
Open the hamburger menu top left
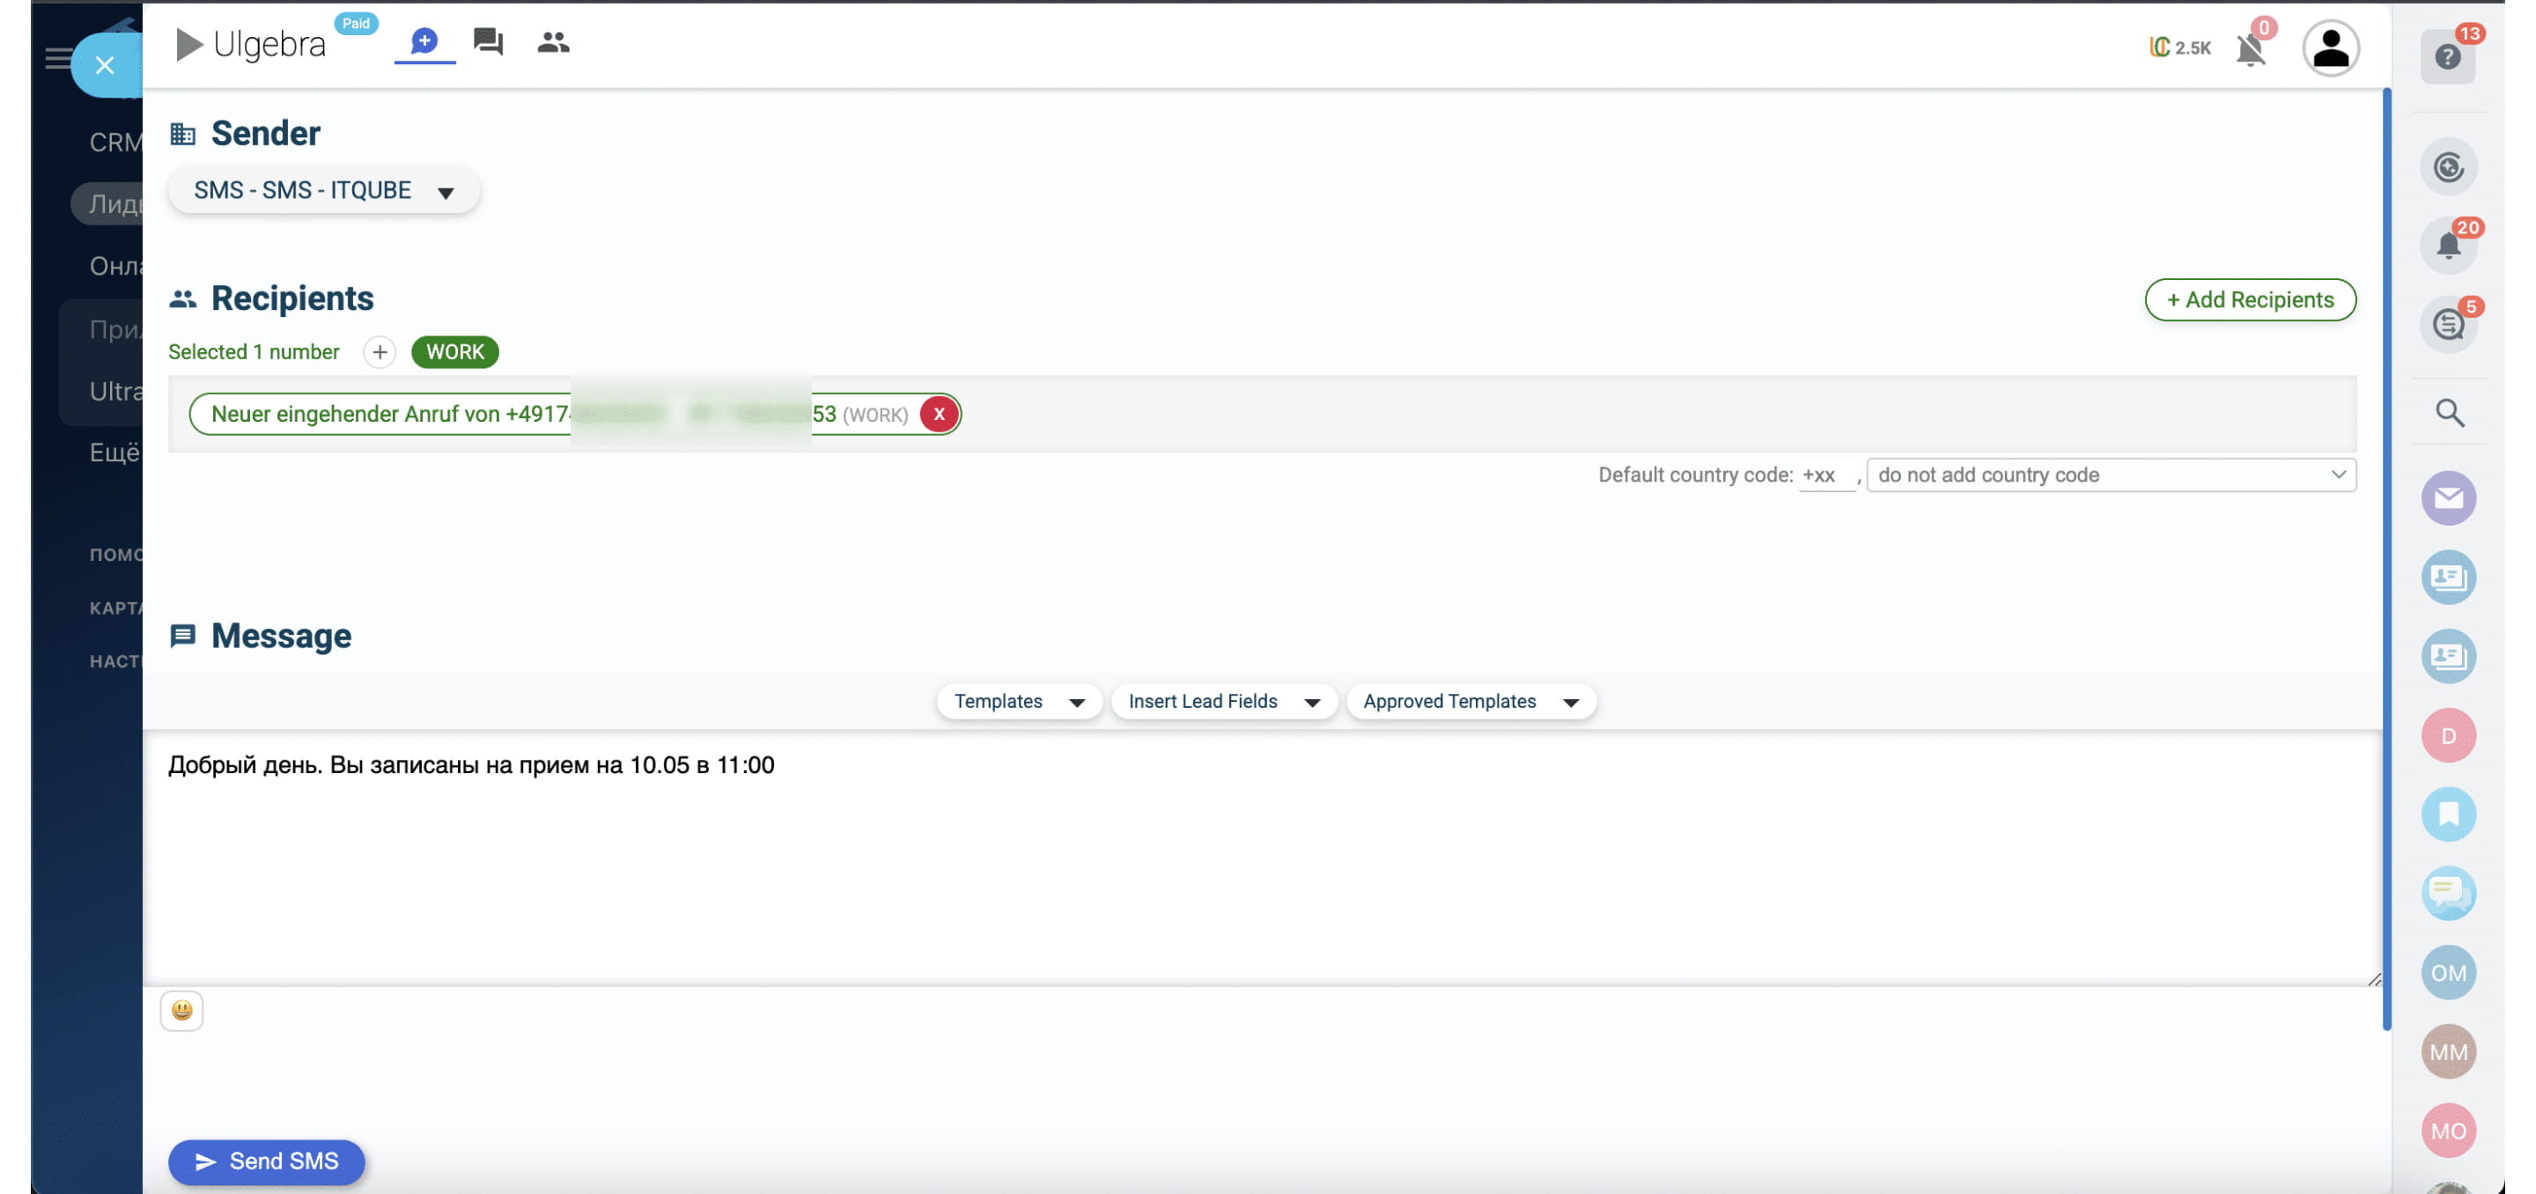59,59
